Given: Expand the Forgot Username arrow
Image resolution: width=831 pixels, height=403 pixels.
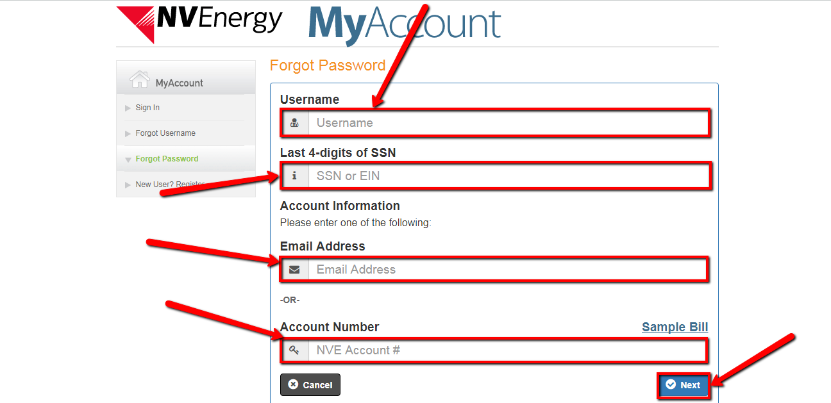Looking at the screenshot, I should (127, 133).
